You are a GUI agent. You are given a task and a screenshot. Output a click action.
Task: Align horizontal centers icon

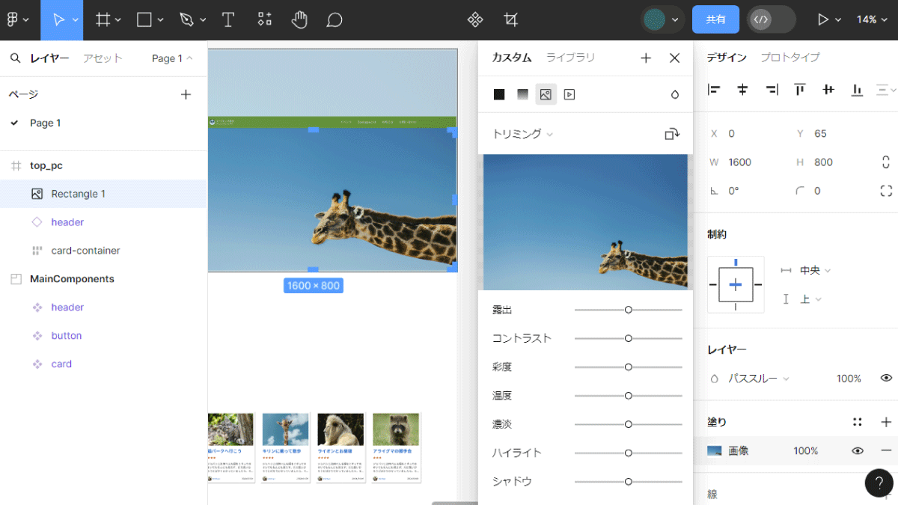tap(742, 90)
